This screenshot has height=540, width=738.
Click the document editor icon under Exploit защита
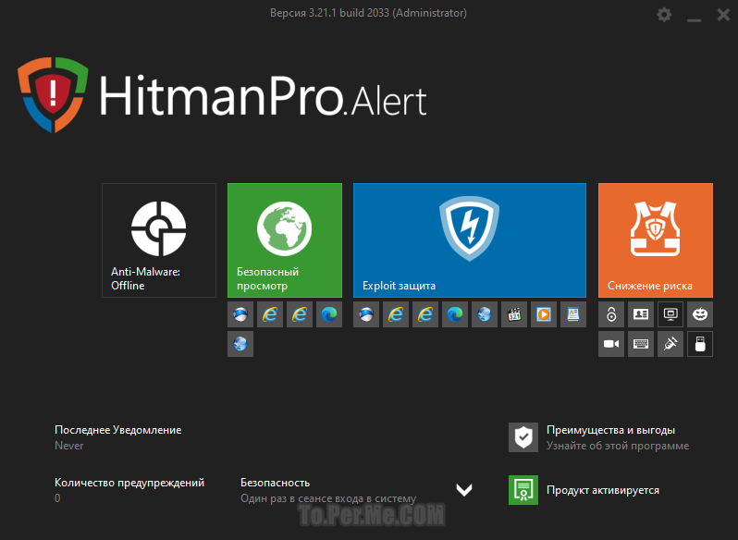point(573,314)
